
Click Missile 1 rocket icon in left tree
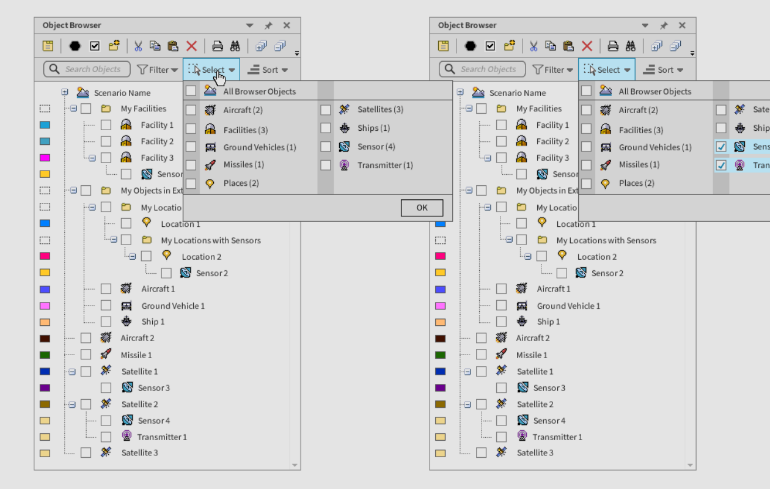[106, 354]
